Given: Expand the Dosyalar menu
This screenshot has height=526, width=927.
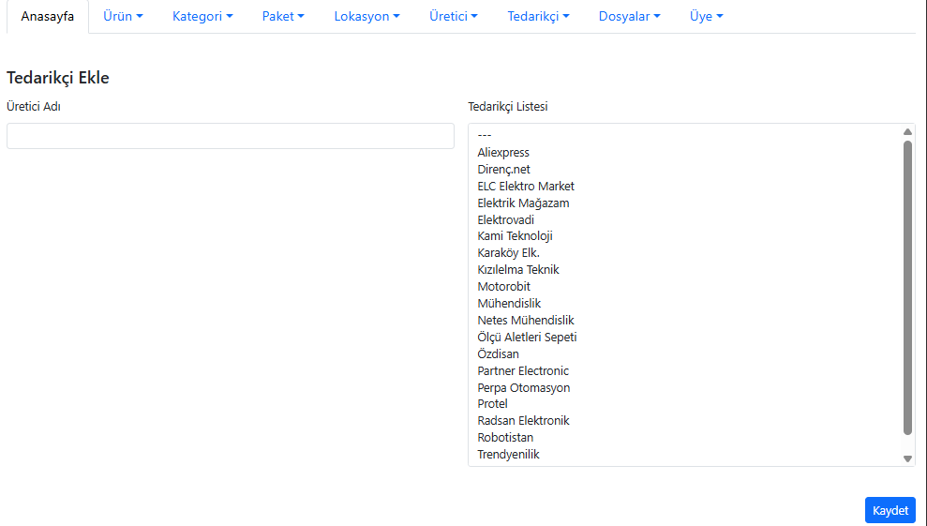Looking at the screenshot, I should [629, 17].
